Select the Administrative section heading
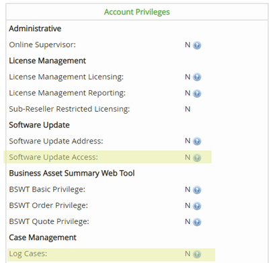The image size is (269, 263). pyautogui.click(x=35, y=28)
